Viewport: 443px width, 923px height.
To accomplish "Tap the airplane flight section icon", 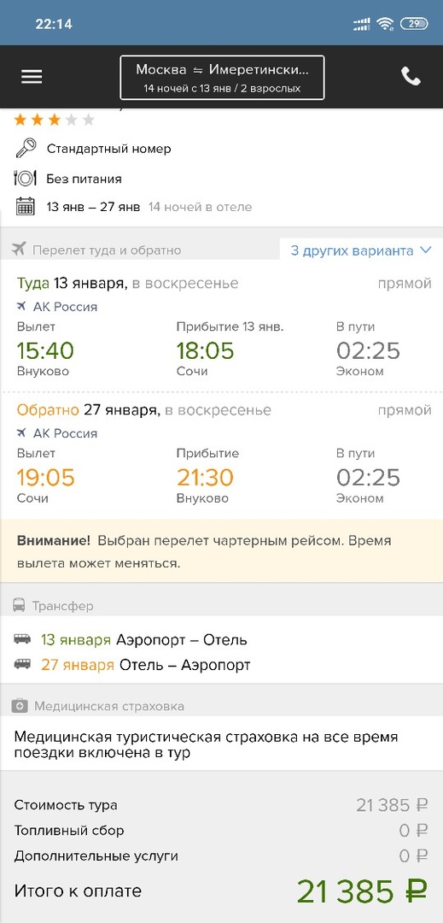I will (x=19, y=250).
